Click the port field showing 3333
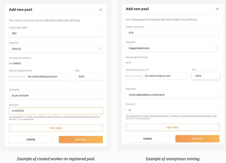 coord(89,76)
